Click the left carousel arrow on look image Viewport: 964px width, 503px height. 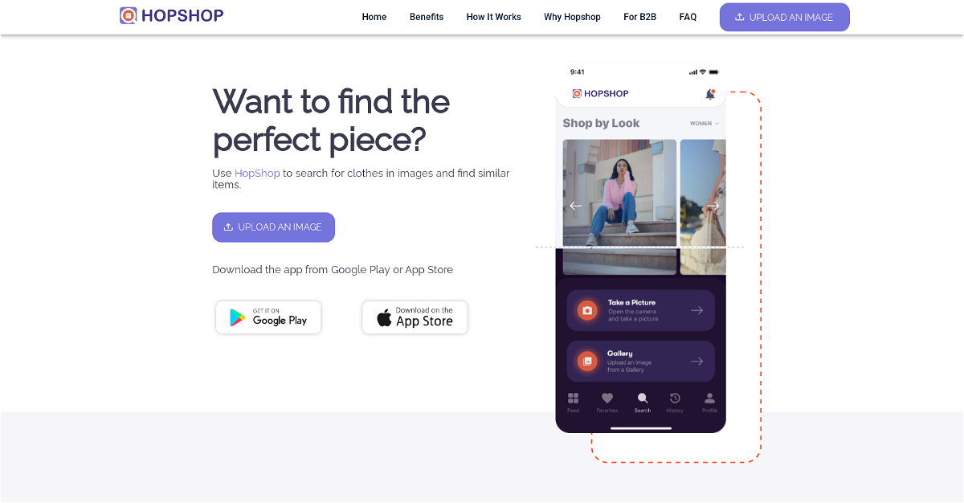(575, 206)
